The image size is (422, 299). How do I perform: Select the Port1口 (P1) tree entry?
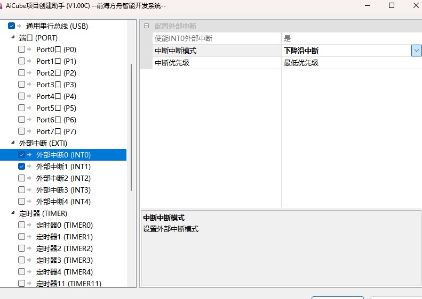coord(56,61)
